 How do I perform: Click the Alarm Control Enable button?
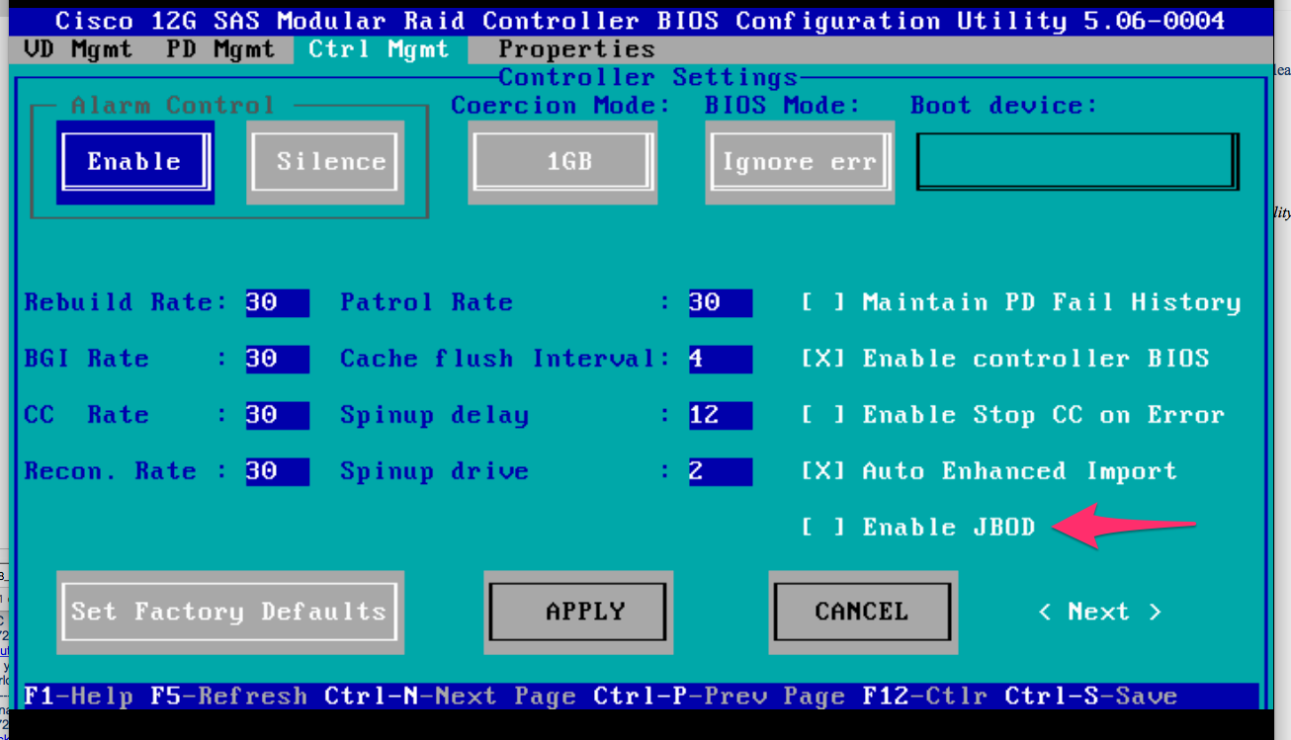point(134,162)
